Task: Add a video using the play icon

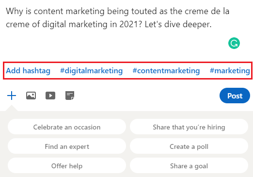Action: click(x=50, y=96)
